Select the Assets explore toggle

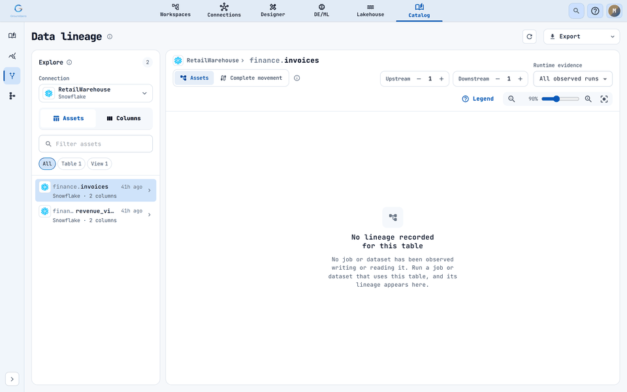pyautogui.click(x=68, y=118)
